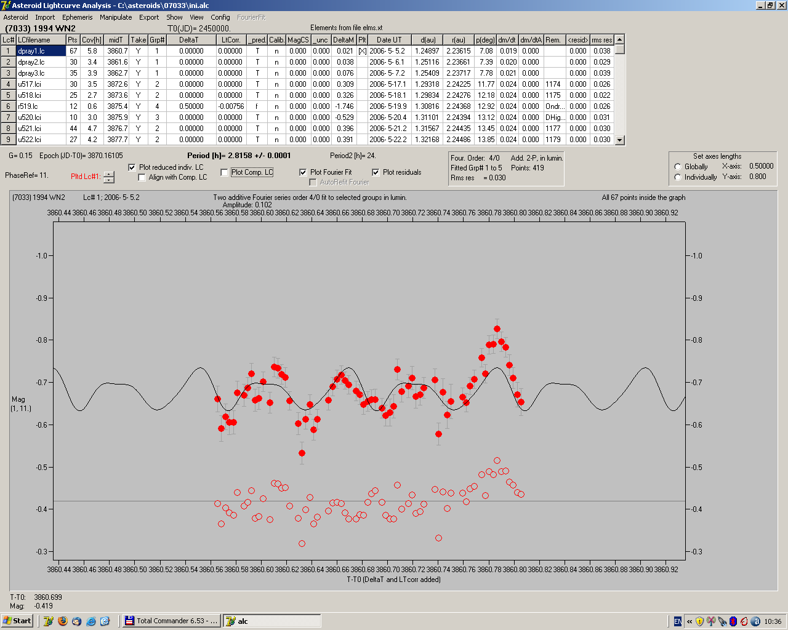Expand hidden tray icons with double chevron
The height and width of the screenshot is (630, 788).
pyautogui.click(x=689, y=621)
